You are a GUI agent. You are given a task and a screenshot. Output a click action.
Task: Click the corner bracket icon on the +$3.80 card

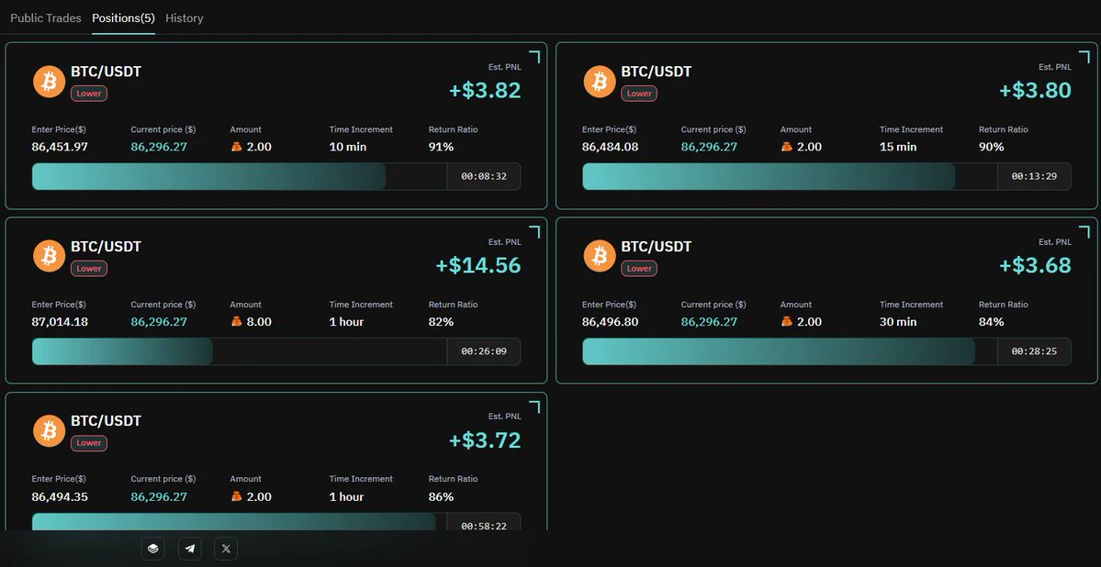click(1084, 56)
